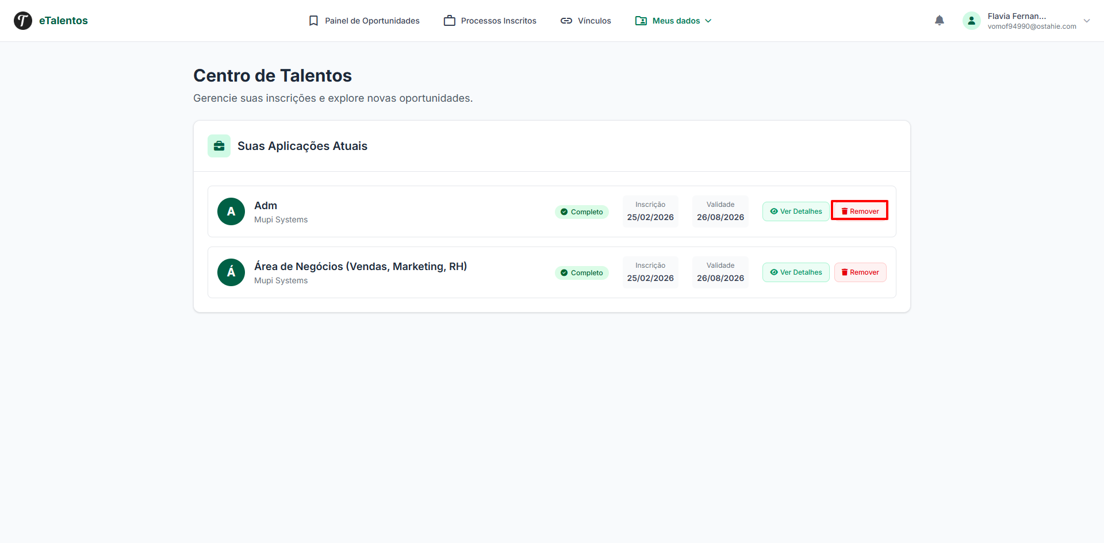Remove the Área de Negócios application
The image size is (1104, 543).
pos(860,272)
